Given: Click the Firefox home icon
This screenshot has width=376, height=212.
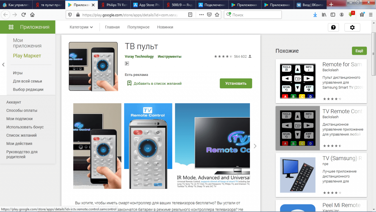Looking at the screenshot, I should 32,15.
